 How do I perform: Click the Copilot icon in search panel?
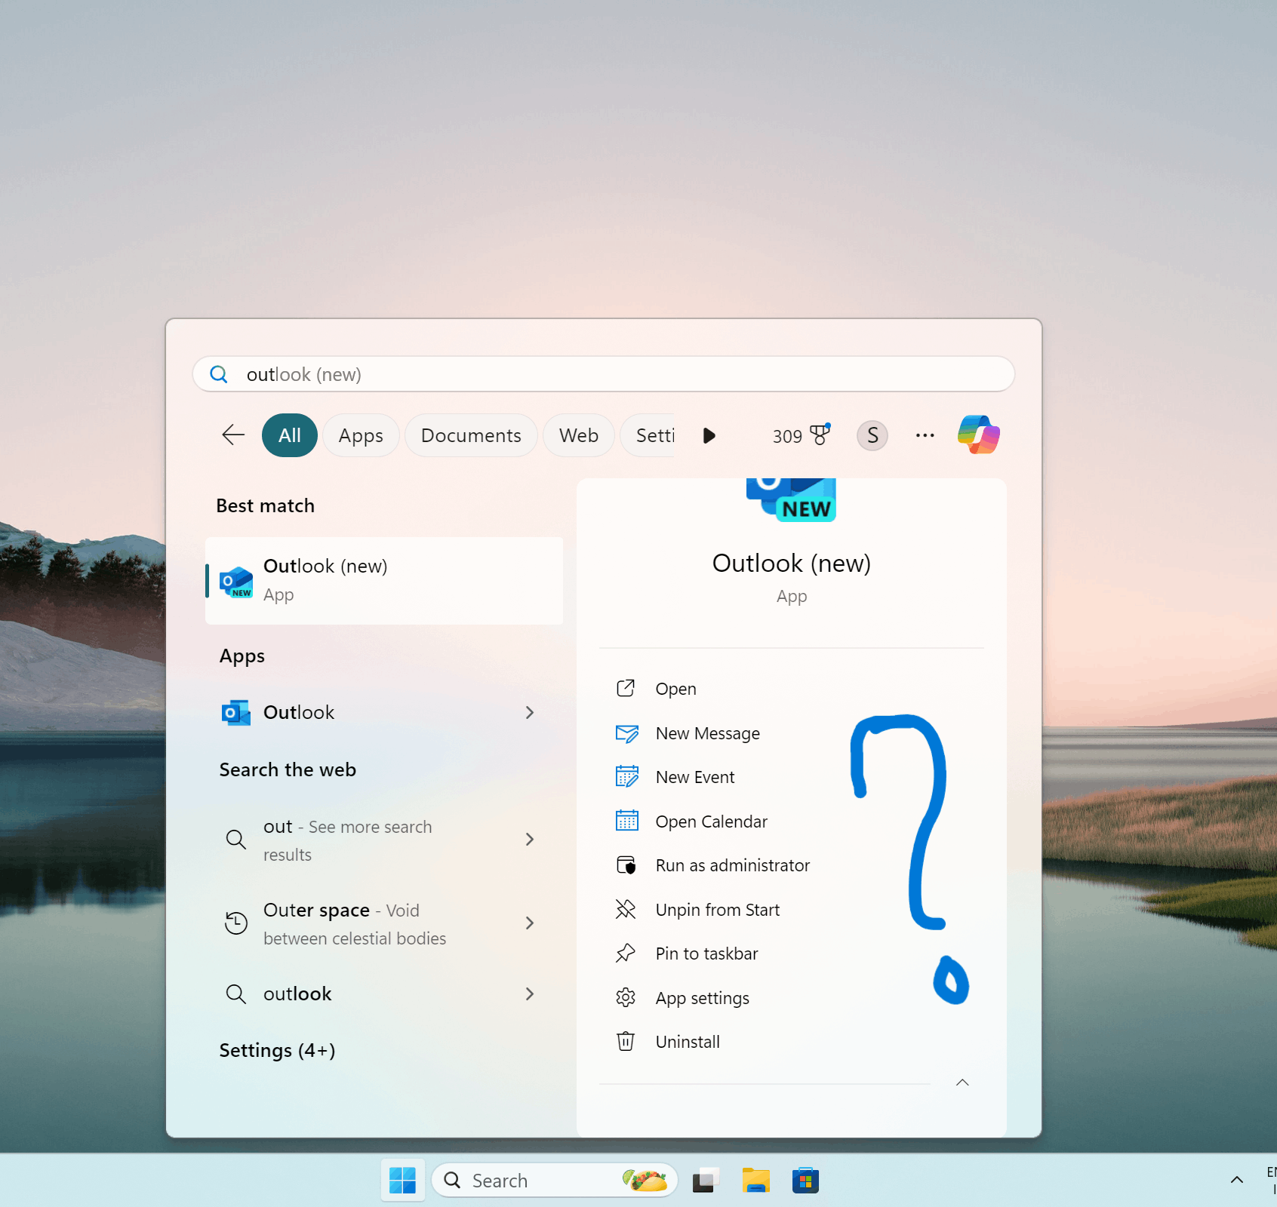coord(978,435)
